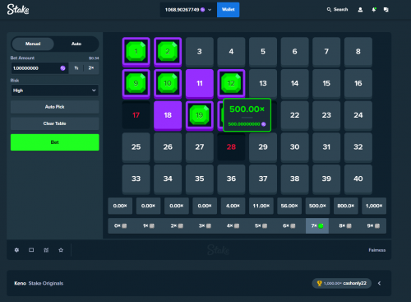Click the Clear Table button
This screenshot has width=411, height=302.
55,123
